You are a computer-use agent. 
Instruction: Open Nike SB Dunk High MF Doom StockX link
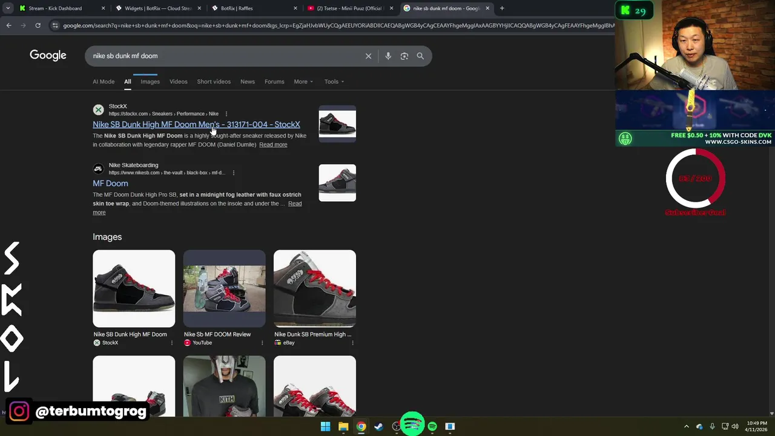click(196, 125)
